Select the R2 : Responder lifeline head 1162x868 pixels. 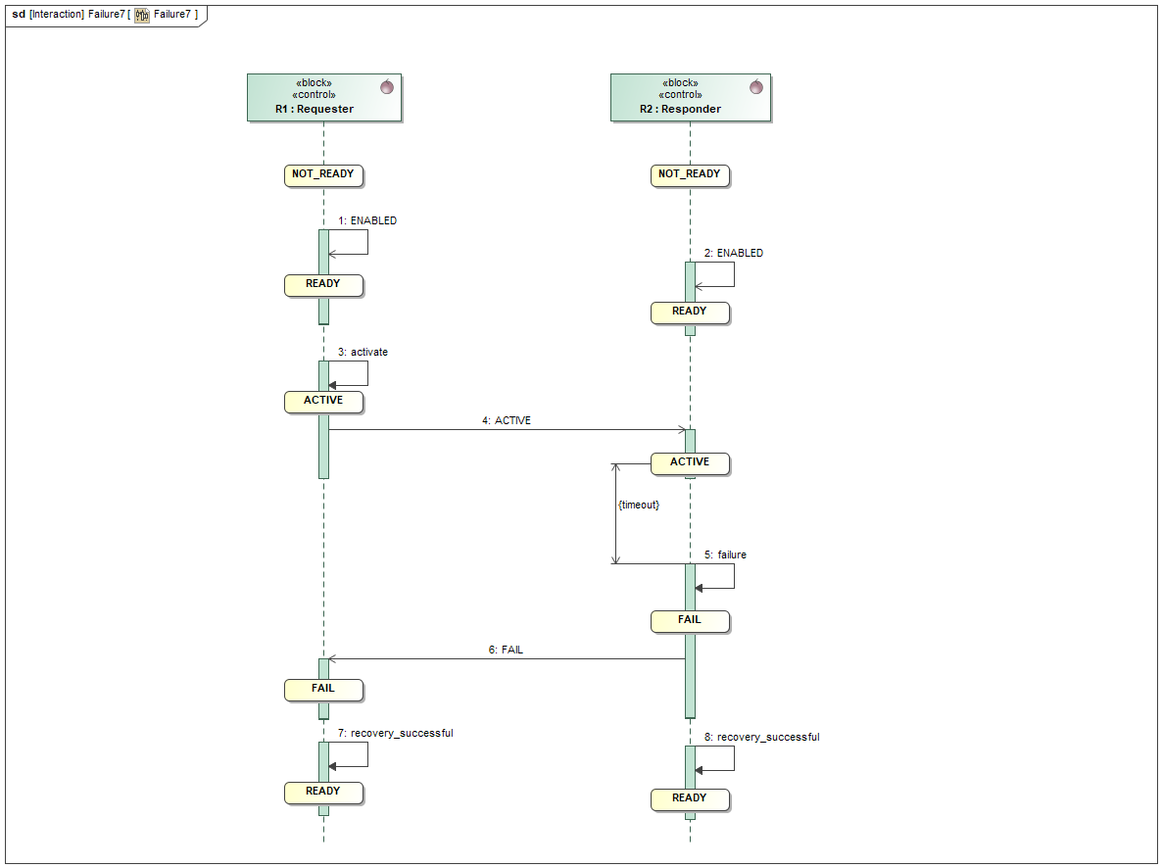690,97
